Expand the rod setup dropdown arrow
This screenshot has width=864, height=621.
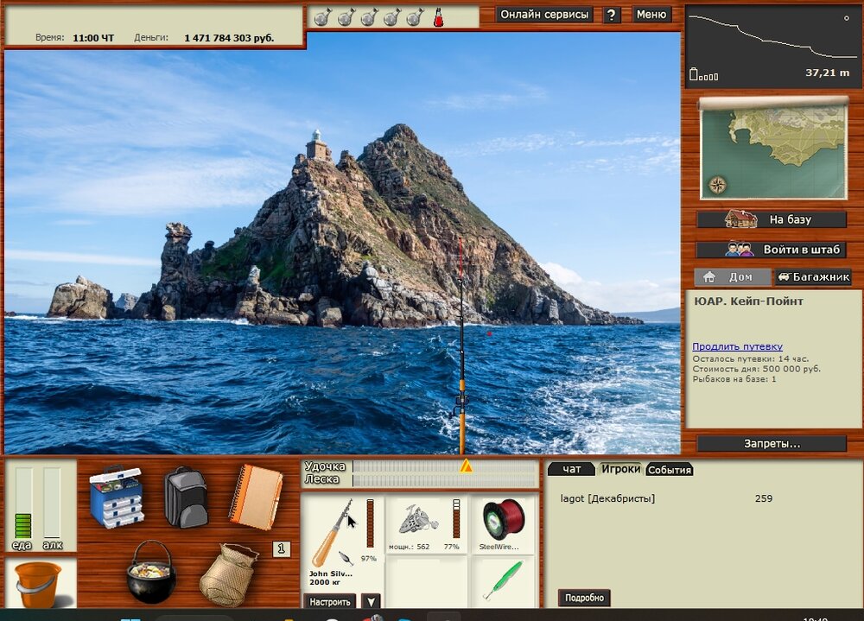coord(371,602)
